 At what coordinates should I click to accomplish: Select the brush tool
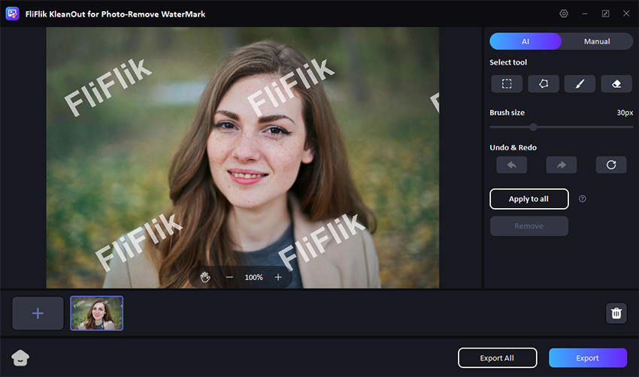(x=580, y=83)
